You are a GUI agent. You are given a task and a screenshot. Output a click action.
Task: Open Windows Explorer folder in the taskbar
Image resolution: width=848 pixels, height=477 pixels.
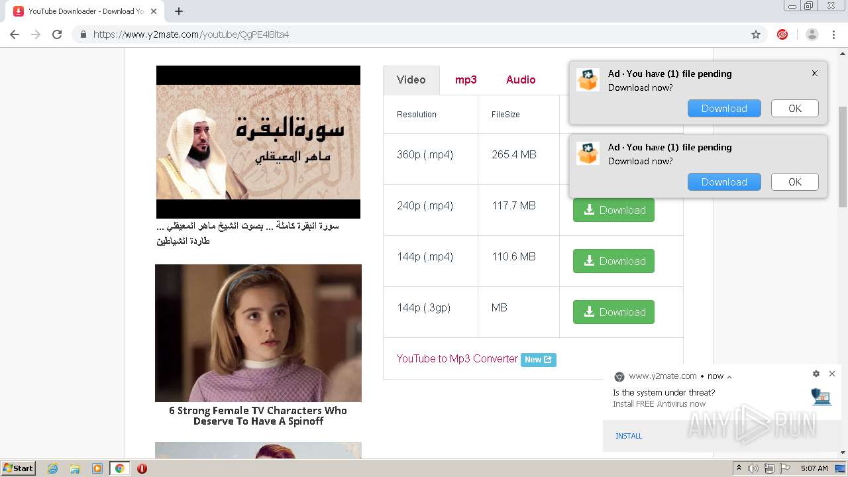point(75,468)
